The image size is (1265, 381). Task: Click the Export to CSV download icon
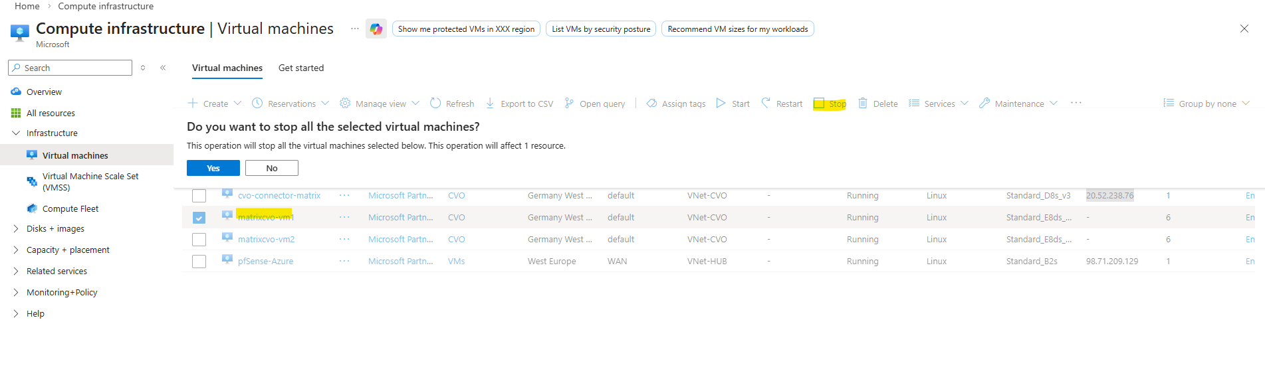490,103
